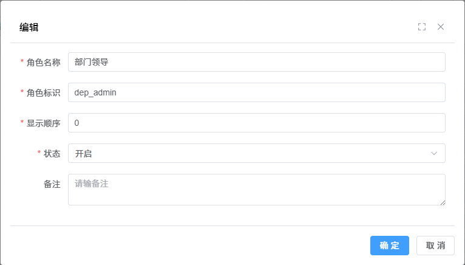
Task: Click the 备注 textarea
Action: (x=256, y=189)
